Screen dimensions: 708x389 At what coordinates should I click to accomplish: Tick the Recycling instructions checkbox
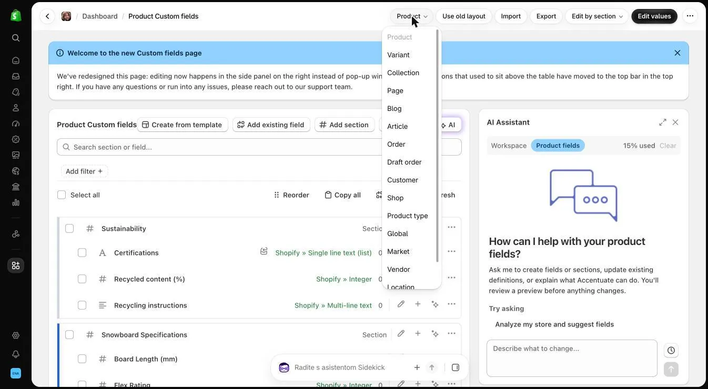[x=82, y=305]
